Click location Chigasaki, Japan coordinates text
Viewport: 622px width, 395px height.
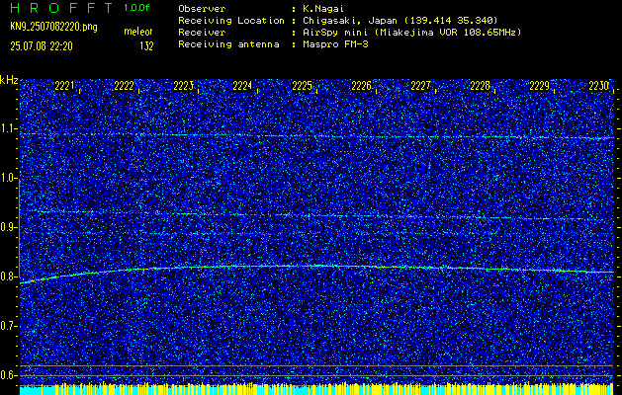[x=400, y=20]
